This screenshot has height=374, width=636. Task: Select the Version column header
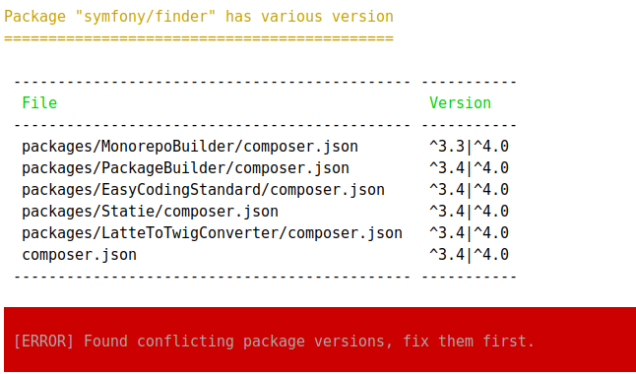coord(461,102)
